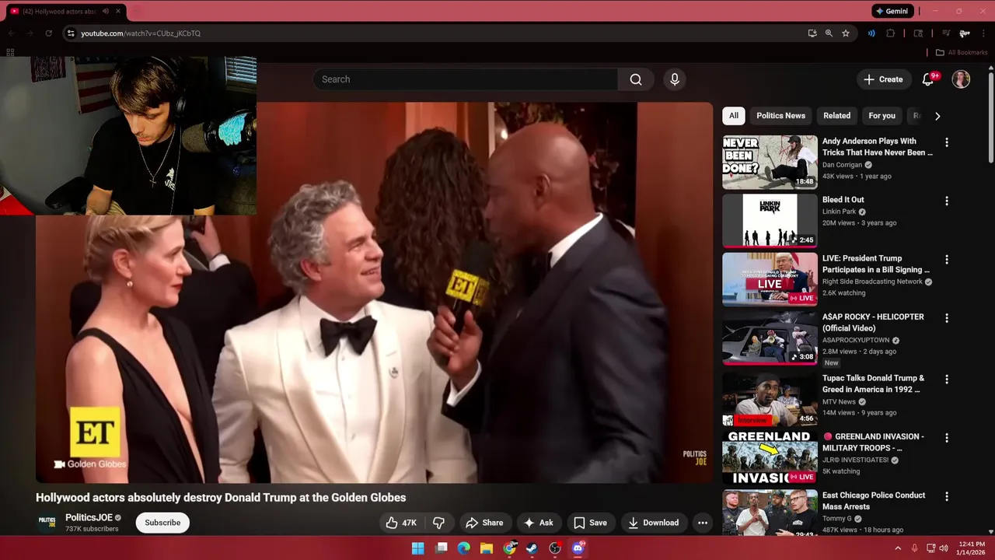Open the PoliticsJOE channel name link
Image resolution: width=995 pixels, height=560 pixels.
(89, 517)
